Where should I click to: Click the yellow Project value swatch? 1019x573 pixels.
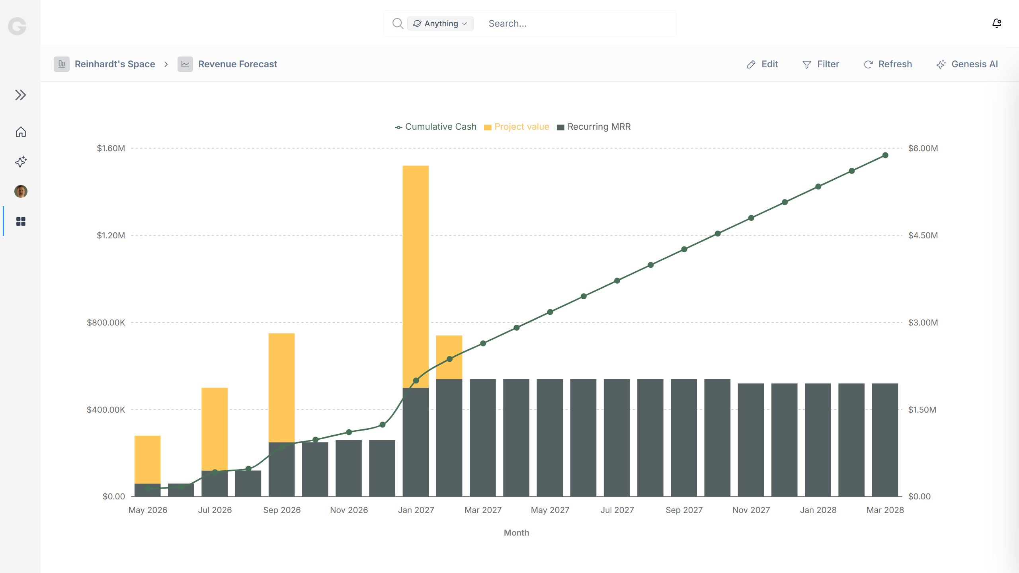tap(488, 127)
